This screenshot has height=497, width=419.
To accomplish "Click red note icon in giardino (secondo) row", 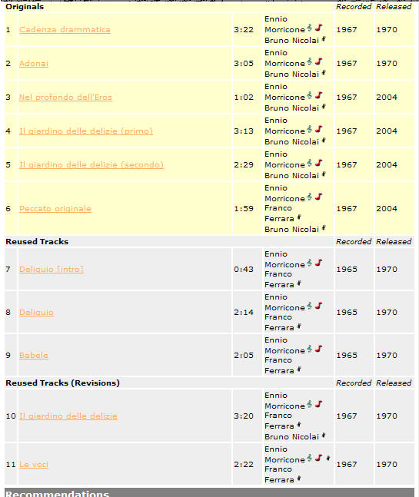I will [319, 164].
